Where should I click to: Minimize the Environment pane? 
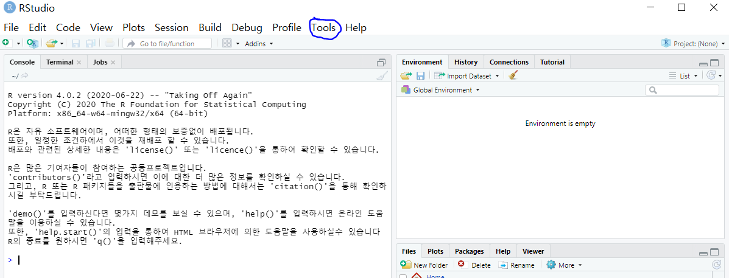[x=703, y=64]
